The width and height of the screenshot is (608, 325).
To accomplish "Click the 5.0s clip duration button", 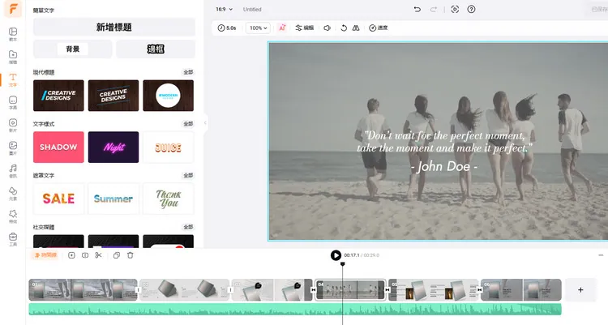I will pos(227,28).
